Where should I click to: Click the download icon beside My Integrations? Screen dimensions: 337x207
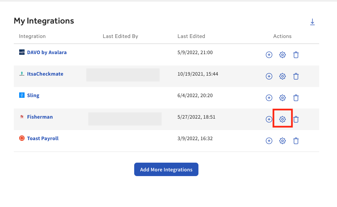[x=312, y=22]
